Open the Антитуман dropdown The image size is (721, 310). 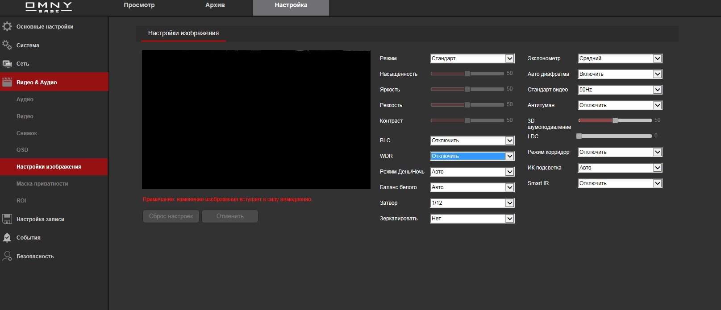[x=619, y=105]
